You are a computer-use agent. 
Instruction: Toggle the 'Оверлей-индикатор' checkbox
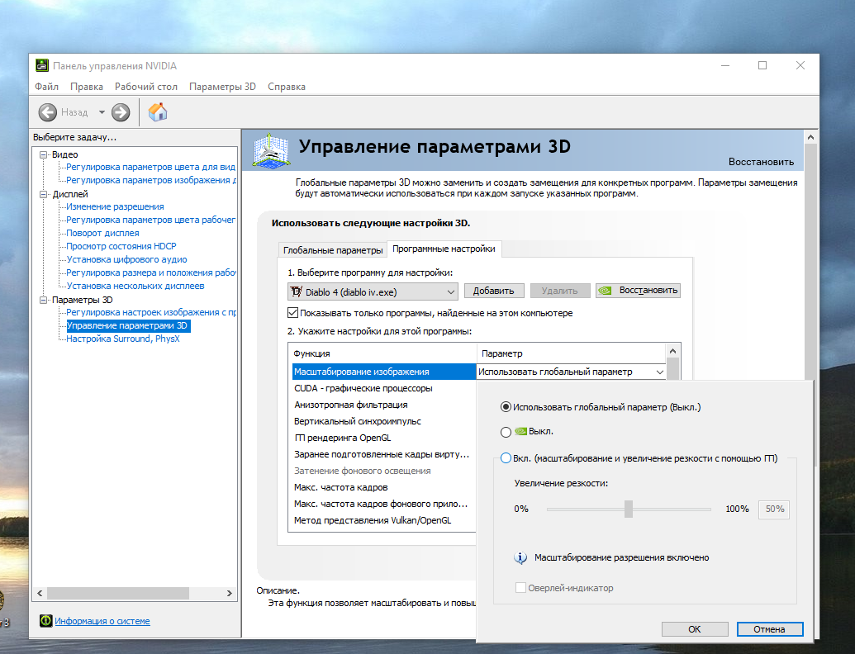click(520, 587)
